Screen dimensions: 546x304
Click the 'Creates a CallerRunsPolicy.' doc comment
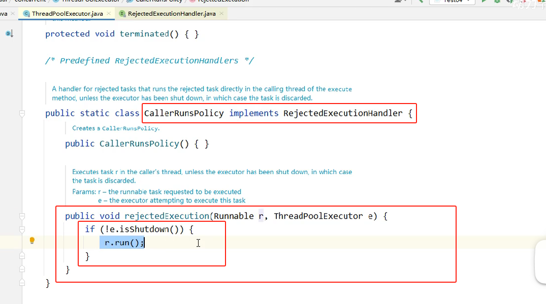pyautogui.click(x=116, y=128)
